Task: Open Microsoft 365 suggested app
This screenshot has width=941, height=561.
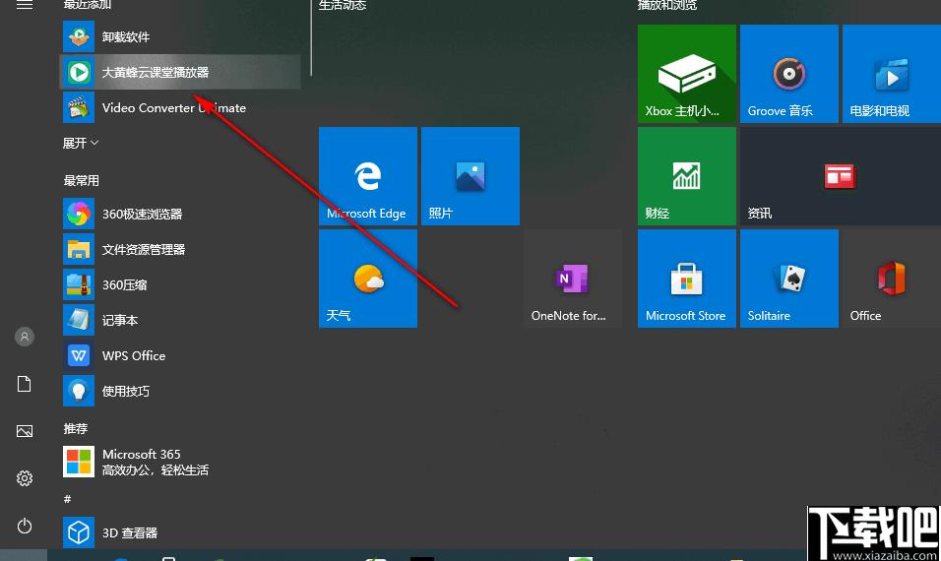Action: pos(180,462)
